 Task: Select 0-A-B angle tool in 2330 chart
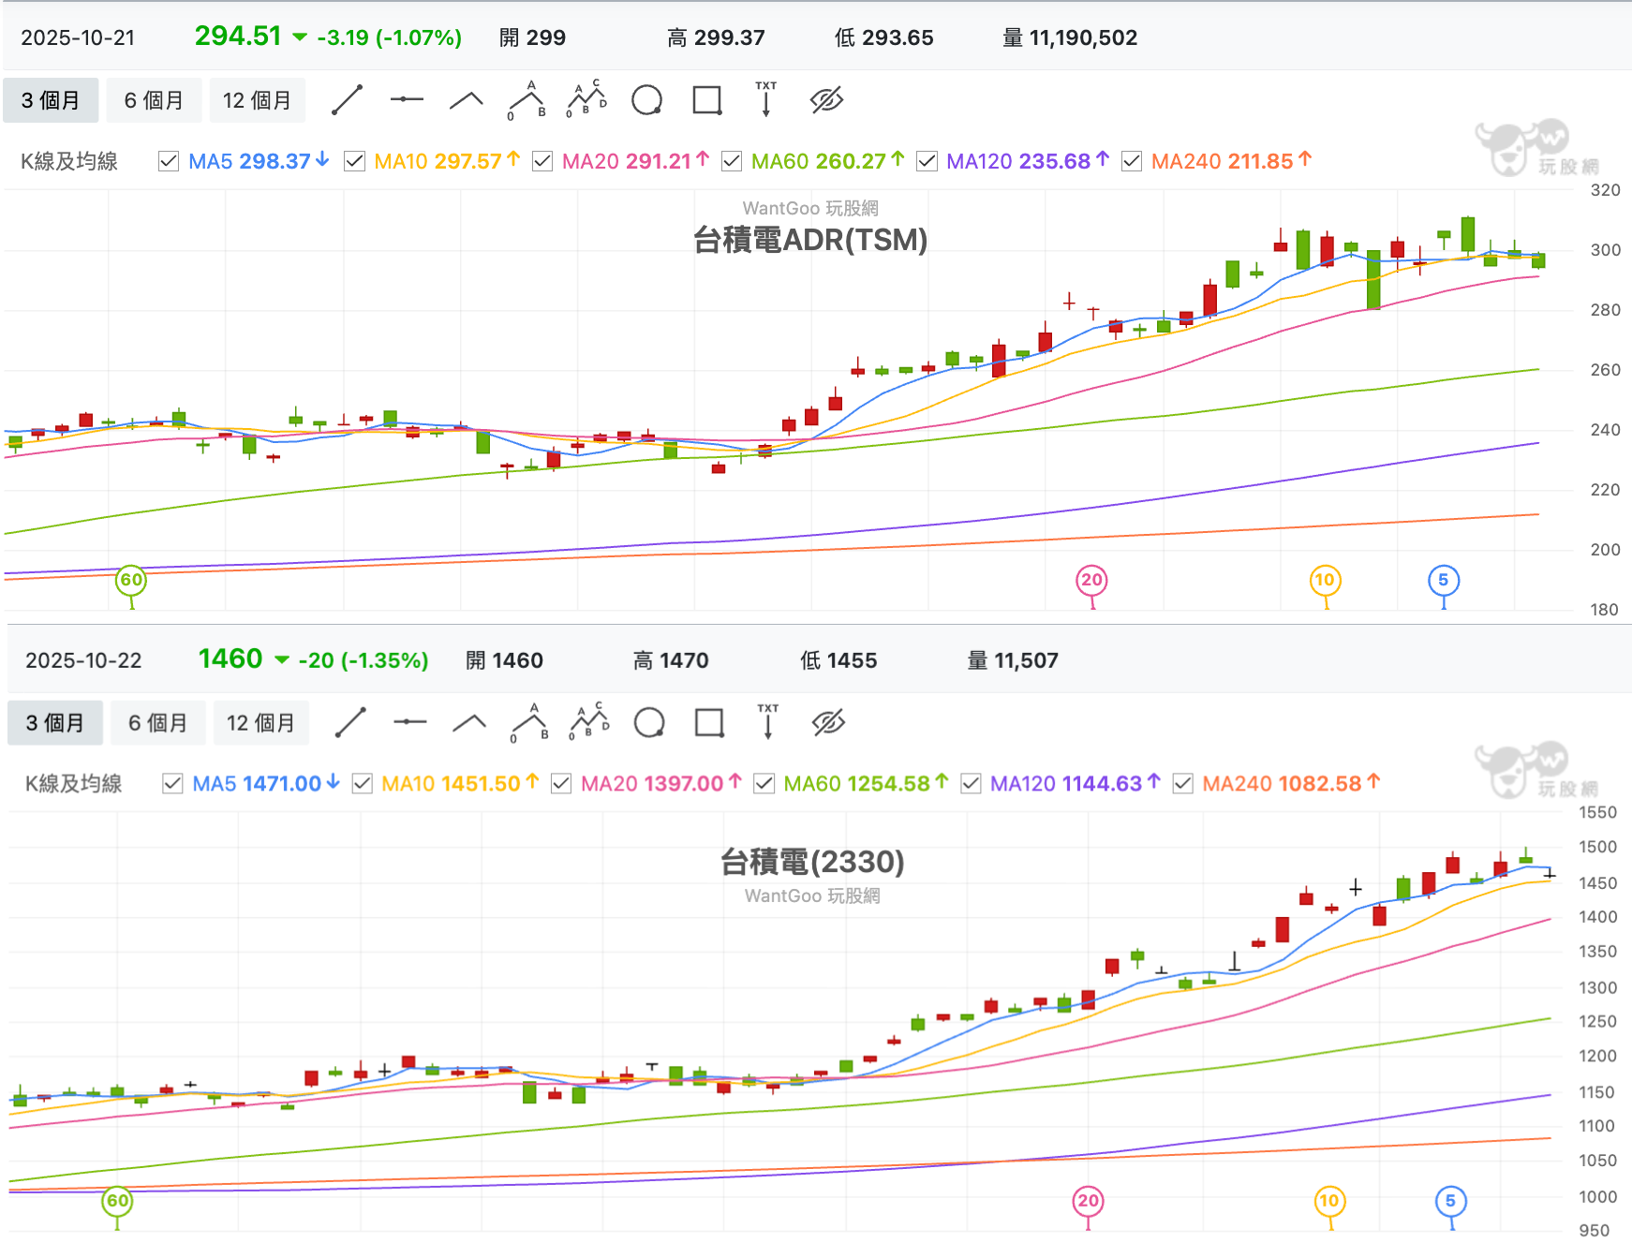point(529,722)
